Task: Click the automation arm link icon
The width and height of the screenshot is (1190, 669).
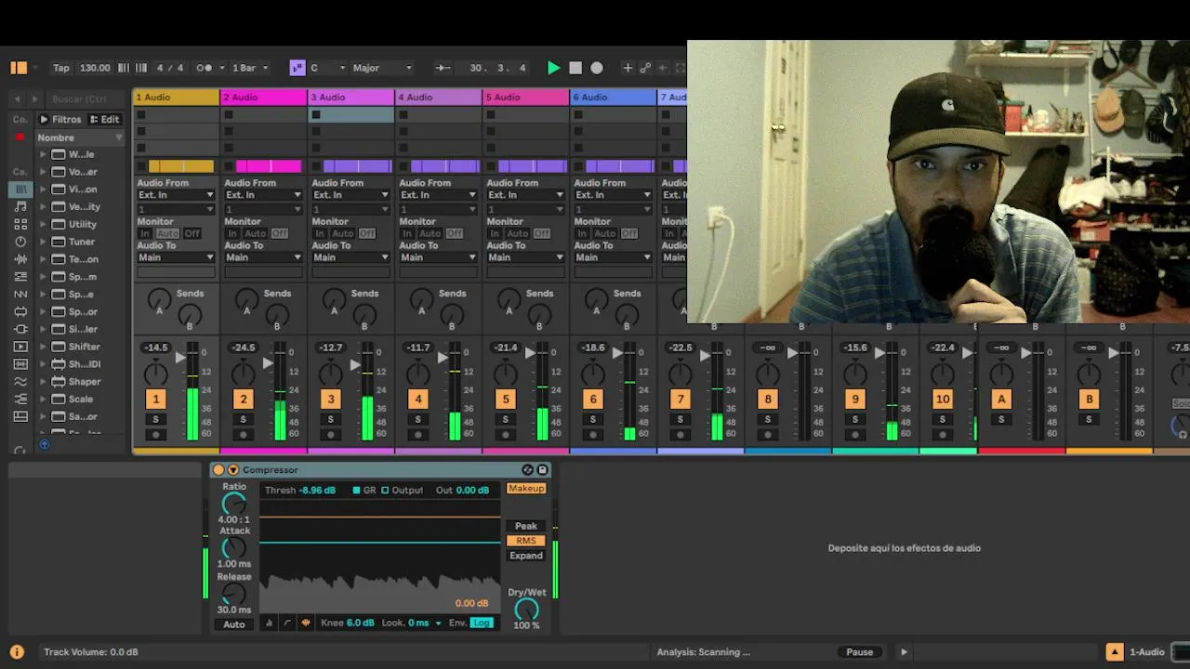Action: point(645,68)
